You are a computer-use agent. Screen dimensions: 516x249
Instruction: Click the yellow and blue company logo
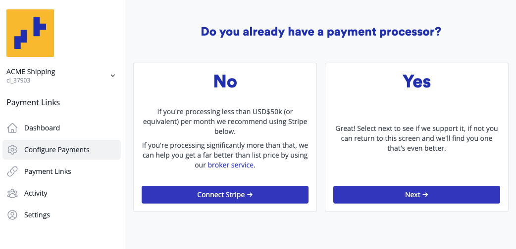coord(30,33)
